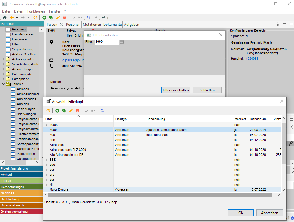Click the Filter einschalten button
This screenshot has width=294, height=222.
point(176,90)
